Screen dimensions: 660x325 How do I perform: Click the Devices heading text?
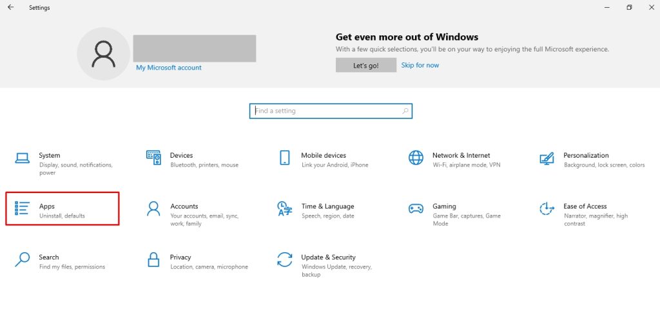181,155
